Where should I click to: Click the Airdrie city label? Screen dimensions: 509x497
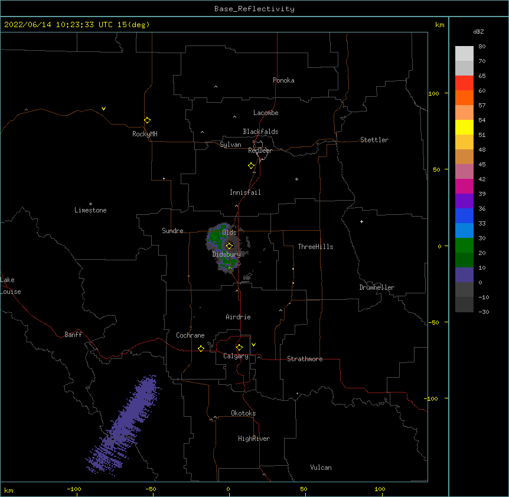[239, 317]
